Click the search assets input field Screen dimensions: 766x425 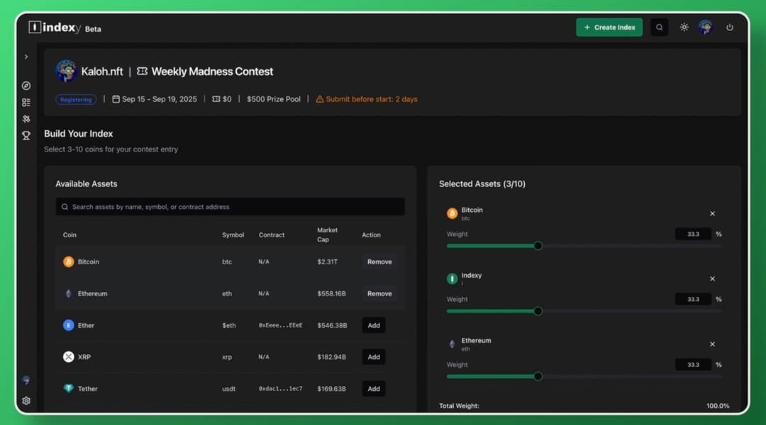[230, 207]
